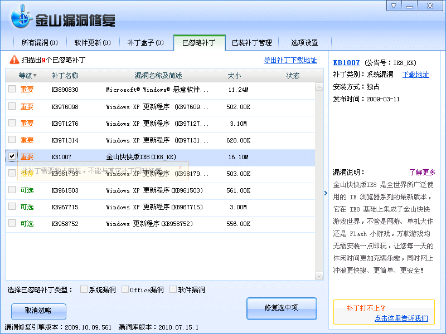The width and height of the screenshot is (446, 334).
Task: Select the 已忽略补丁 tab
Action: [x=199, y=43]
